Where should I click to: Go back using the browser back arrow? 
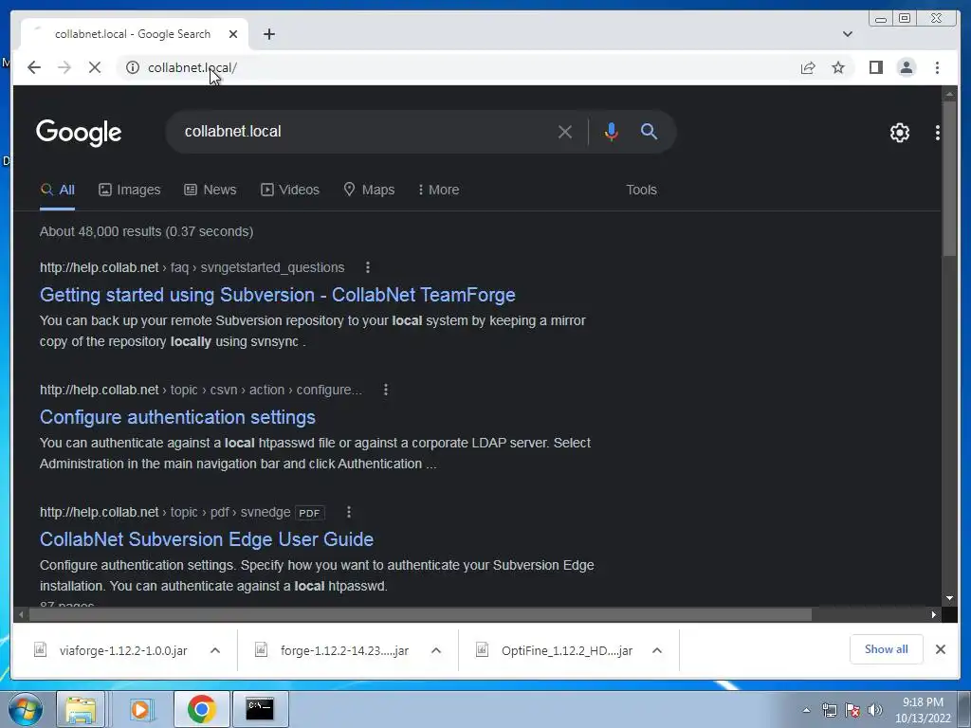pos(34,67)
